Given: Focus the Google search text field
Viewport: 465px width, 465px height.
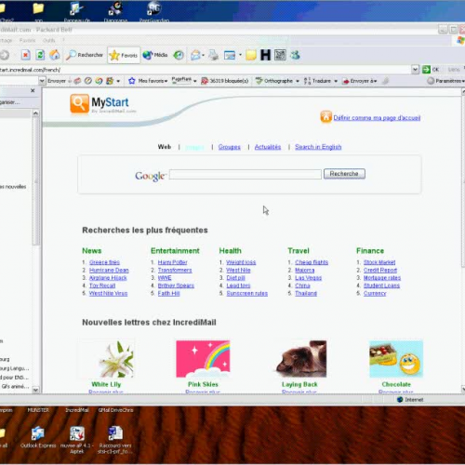Looking at the screenshot, I should click(x=246, y=174).
